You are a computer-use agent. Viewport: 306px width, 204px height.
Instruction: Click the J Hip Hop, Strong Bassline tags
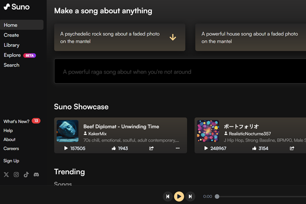click(x=265, y=140)
